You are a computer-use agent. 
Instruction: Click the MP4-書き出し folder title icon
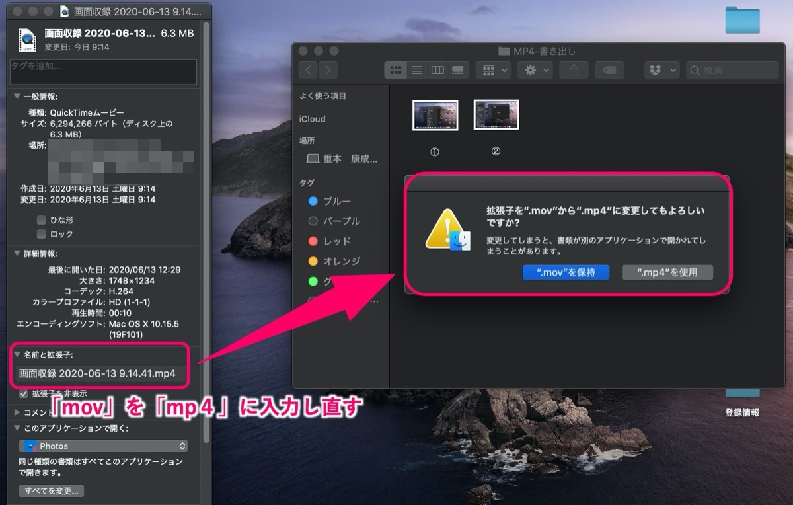click(x=504, y=51)
